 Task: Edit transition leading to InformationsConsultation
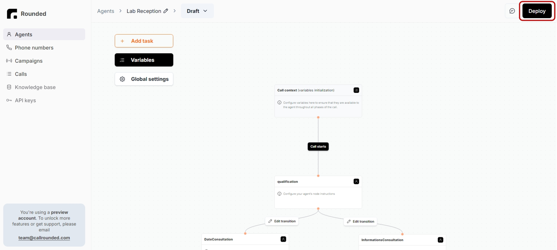(360, 221)
